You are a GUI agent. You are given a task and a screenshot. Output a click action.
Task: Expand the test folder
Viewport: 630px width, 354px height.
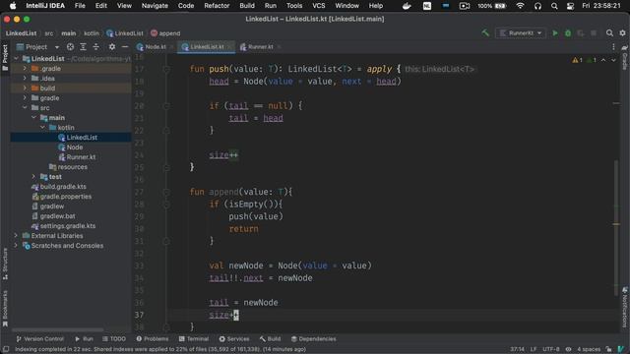click(33, 177)
